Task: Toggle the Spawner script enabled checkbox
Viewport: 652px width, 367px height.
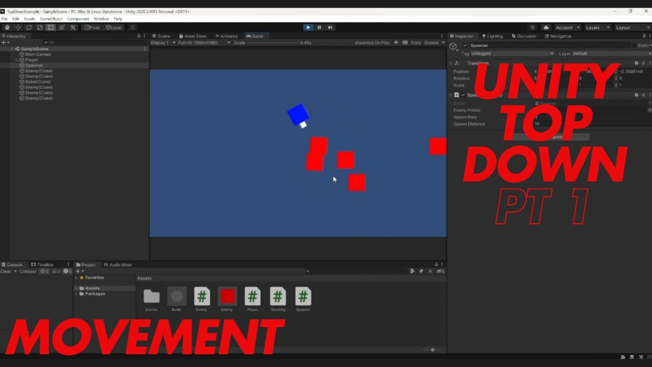Action: (x=463, y=95)
